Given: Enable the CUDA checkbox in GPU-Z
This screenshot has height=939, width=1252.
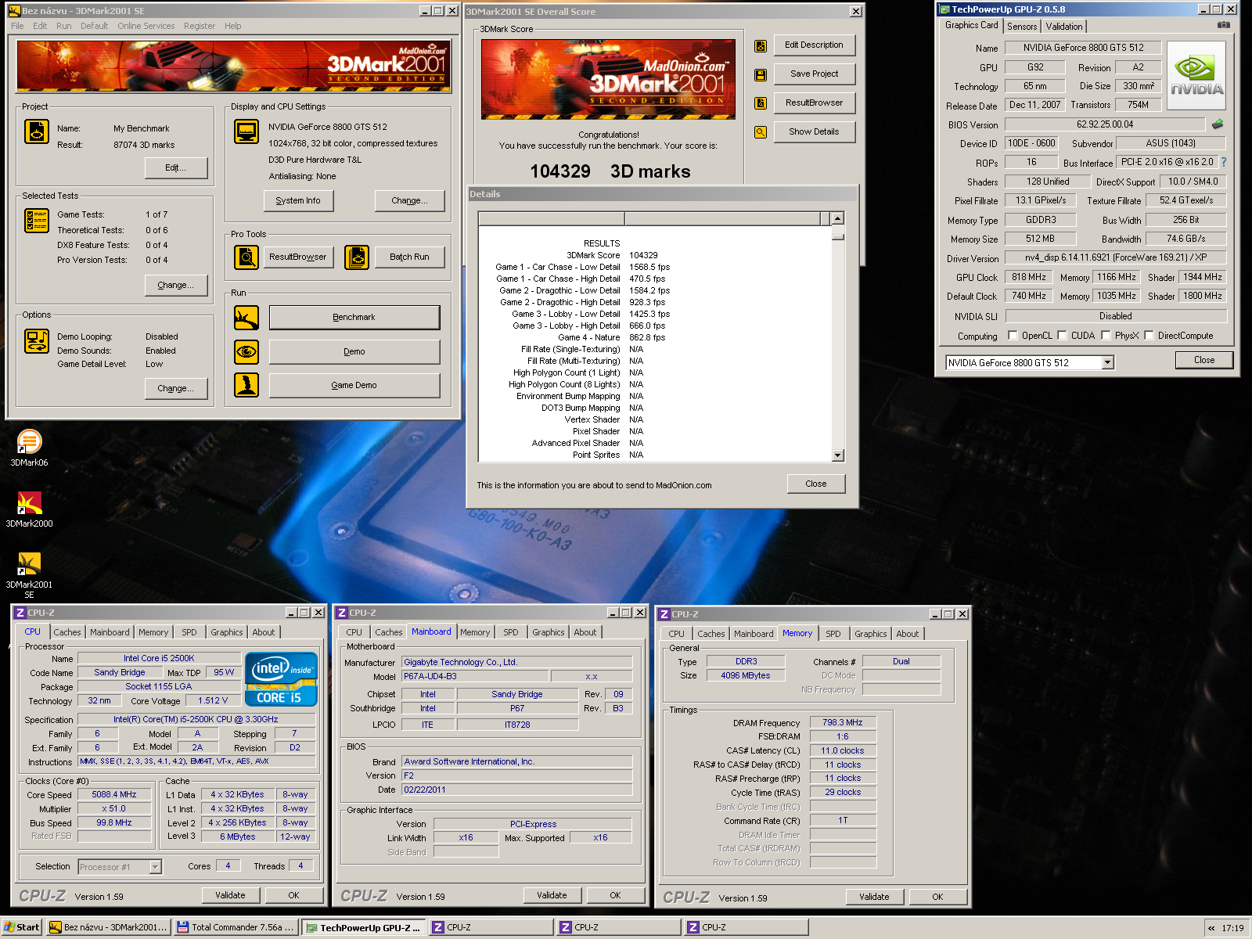Looking at the screenshot, I should (1062, 336).
